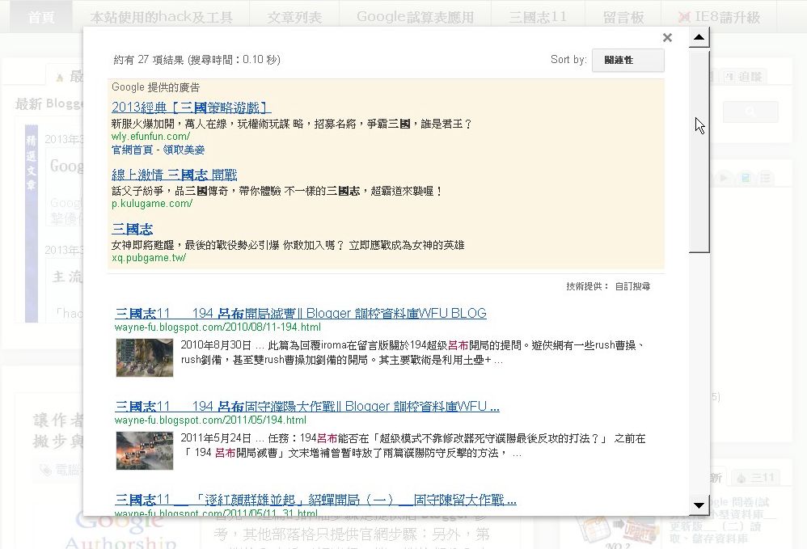The width and height of the screenshot is (807, 549).
Task: Open URL wayne-fu.blogspot.com/2010/08/11-194.html
Action: point(218,327)
